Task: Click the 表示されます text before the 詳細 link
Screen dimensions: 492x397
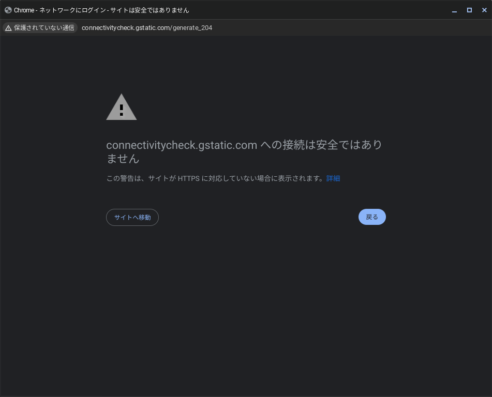Action: point(300,178)
